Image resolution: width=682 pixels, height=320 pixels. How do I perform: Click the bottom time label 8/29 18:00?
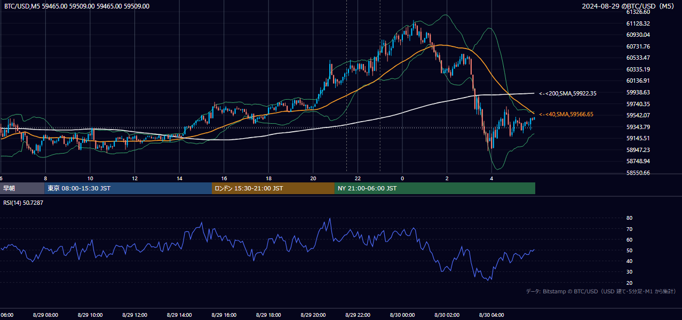268,315
